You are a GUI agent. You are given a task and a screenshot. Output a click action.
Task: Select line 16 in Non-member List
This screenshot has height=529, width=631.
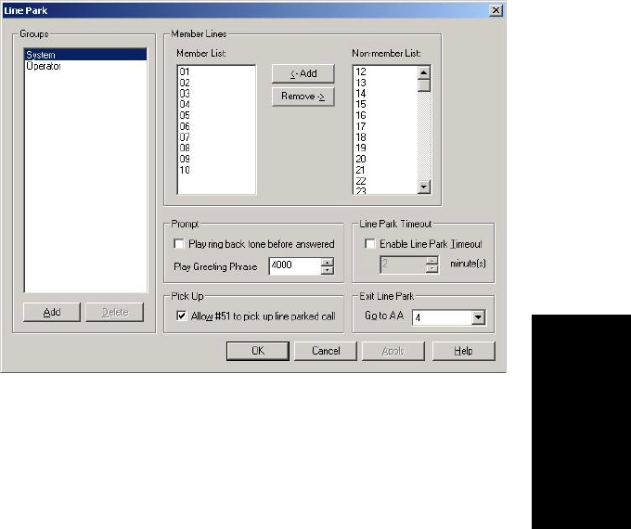coord(385,115)
